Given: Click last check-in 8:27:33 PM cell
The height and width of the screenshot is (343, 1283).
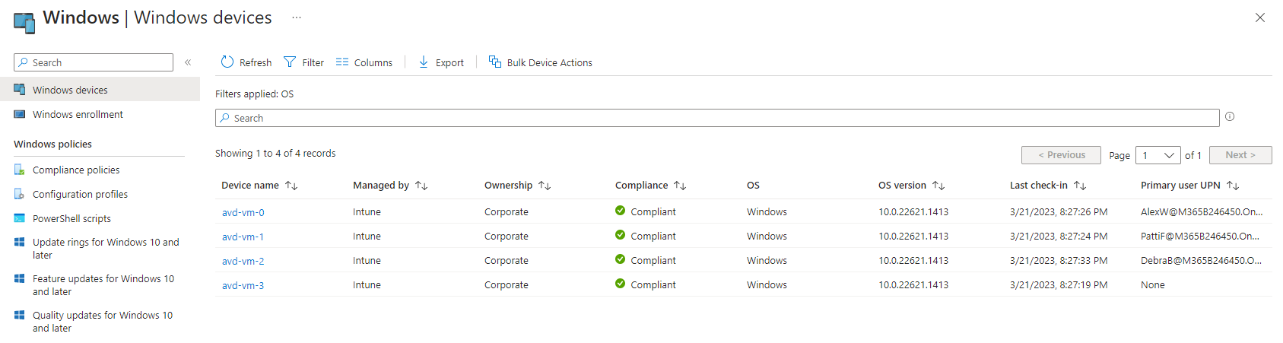Looking at the screenshot, I should [x=1059, y=261].
